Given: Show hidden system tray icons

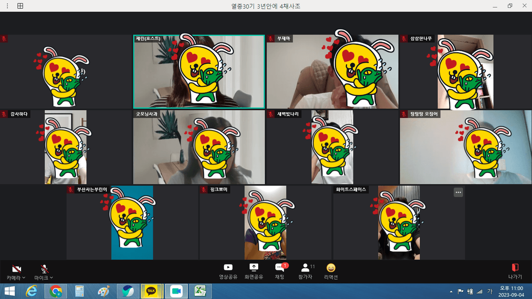Looking at the screenshot, I should click(x=451, y=292).
